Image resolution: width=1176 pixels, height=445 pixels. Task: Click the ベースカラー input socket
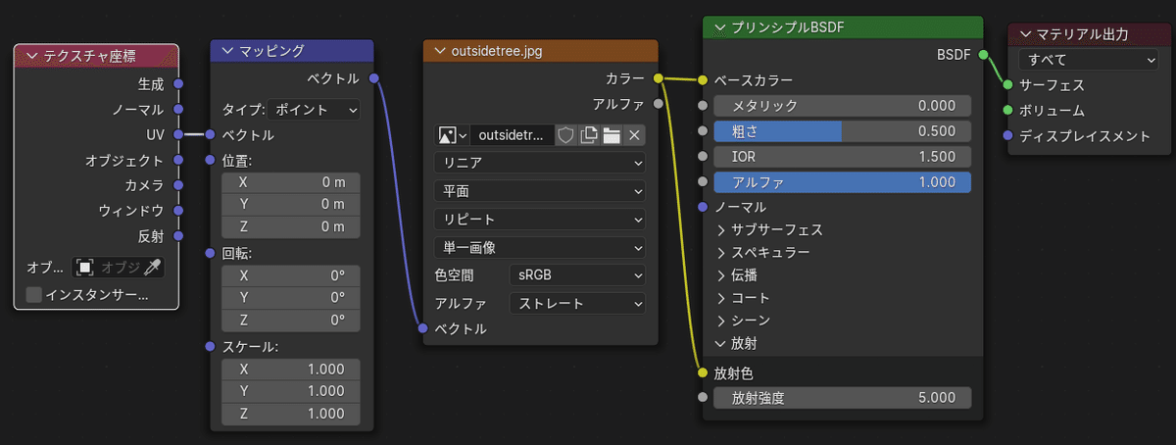click(x=703, y=79)
